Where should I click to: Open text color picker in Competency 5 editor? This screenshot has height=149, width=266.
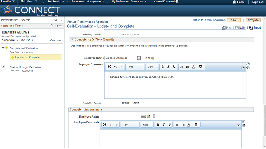(194, 67)
